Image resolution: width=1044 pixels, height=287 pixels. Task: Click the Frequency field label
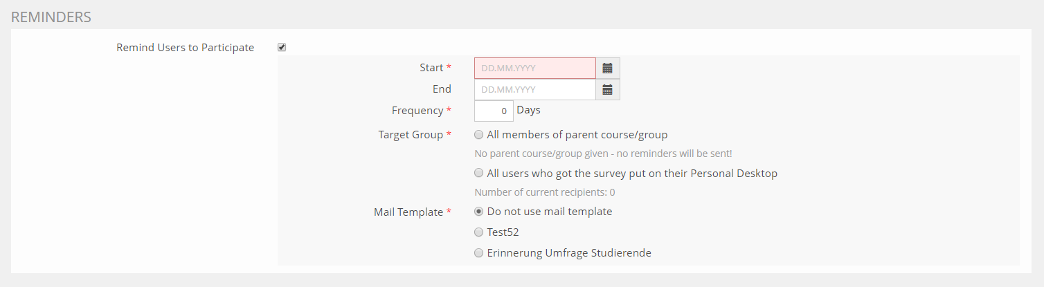pyautogui.click(x=417, y=111)
